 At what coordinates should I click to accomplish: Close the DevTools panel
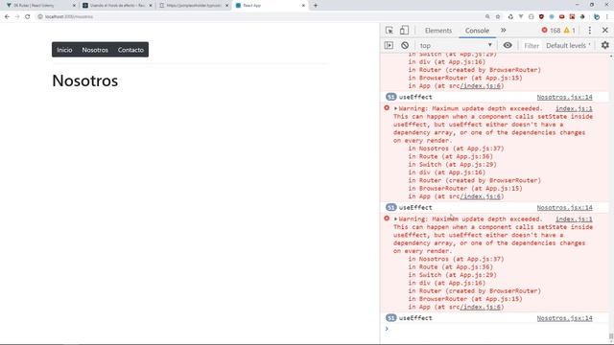pyautogui.click(x=605, y=30)
